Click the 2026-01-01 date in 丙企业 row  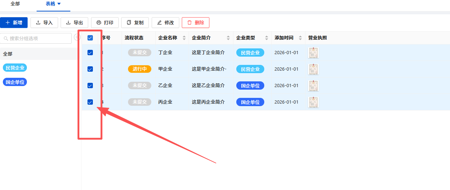286,102
